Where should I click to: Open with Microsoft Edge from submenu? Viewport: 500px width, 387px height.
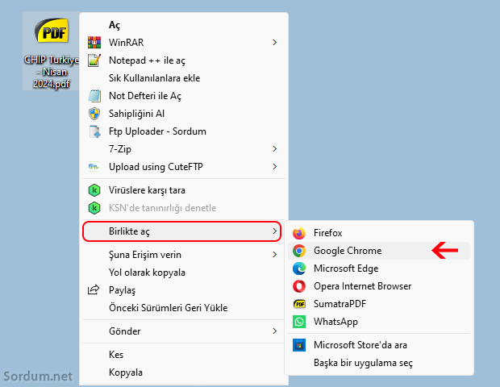pos(379,268)
